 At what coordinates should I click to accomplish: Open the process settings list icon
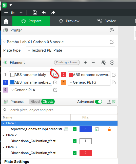[x=109, y=102]
